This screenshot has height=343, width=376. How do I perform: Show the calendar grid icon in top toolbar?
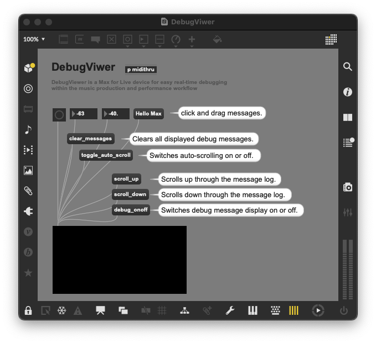click(331, 39)
